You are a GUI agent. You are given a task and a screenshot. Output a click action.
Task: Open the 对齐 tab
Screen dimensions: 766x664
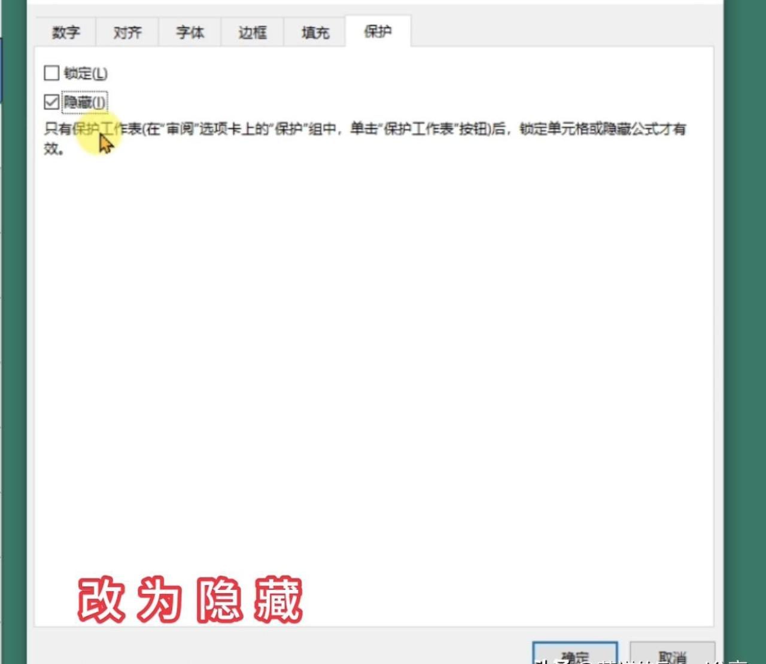coord(127,32)
